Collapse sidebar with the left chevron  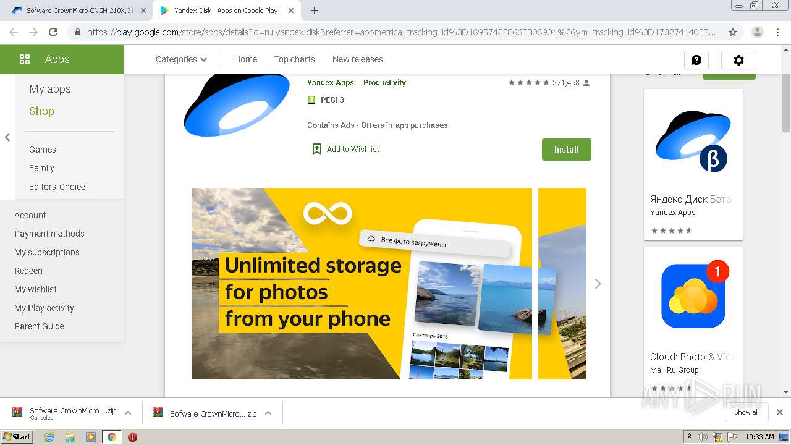click(7, 137)
